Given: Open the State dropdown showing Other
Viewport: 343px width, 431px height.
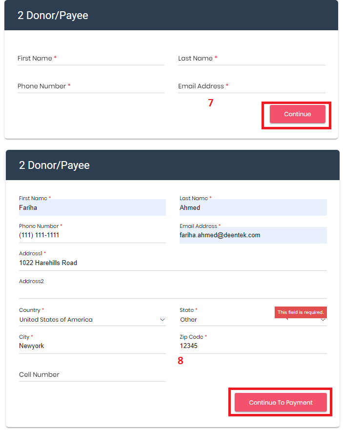Looking at the screenshot, I should click(x=253, y=320).
